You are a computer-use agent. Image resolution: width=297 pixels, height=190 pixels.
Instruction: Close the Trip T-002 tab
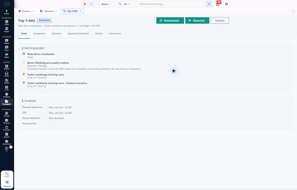click(x=81, y=11)
